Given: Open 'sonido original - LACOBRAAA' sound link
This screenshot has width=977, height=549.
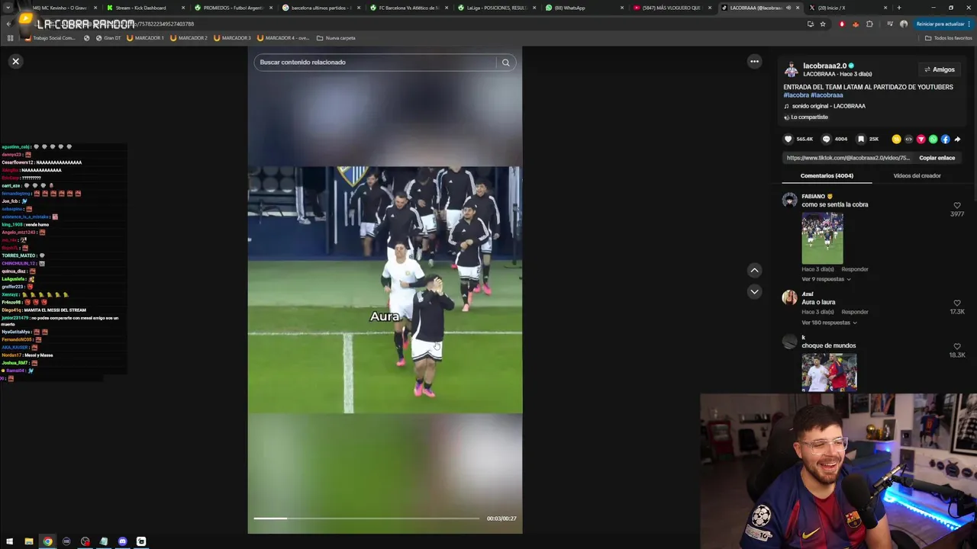Looking at the screenshot, I should point(828,106).
